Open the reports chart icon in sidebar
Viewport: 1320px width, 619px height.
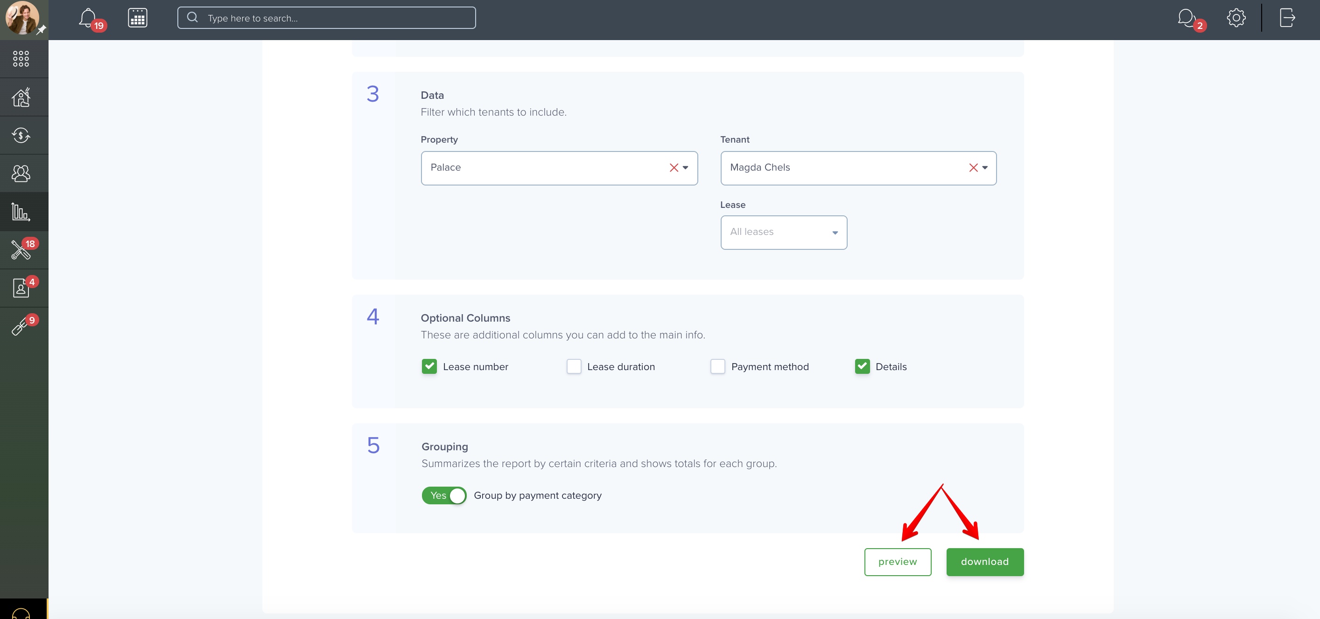pyautogui.click(x=21, y=212)
